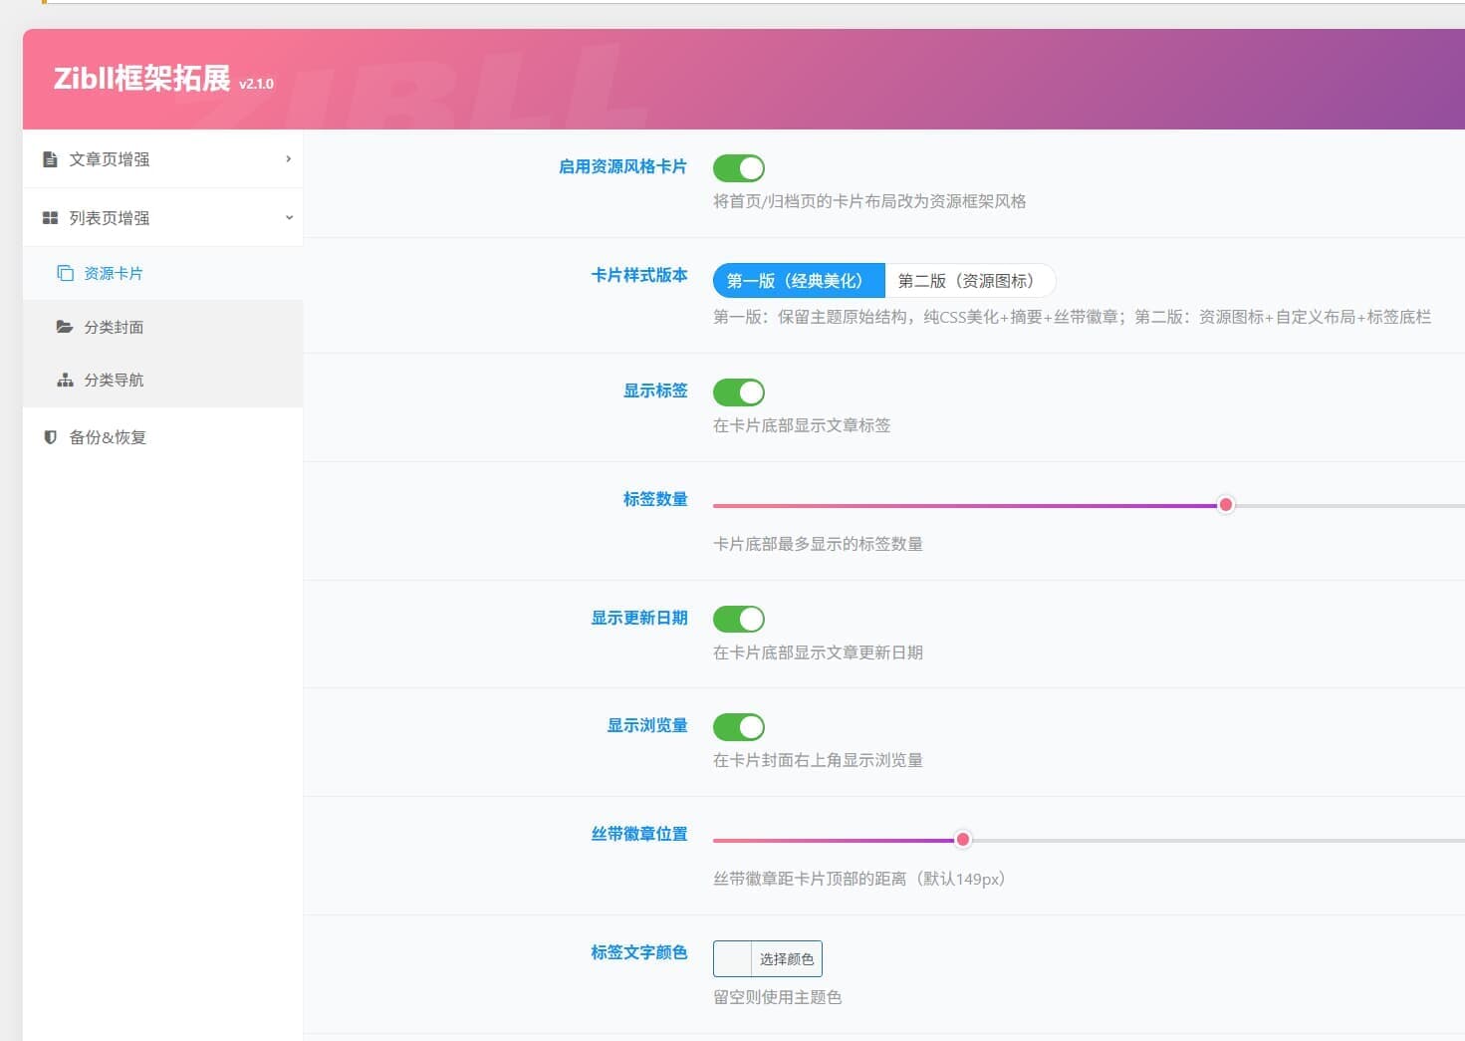Image resolution: width=1465 pixels, height=1041 pixels.
Task: Click the 列表页增强 grid icon
Action: (x=50, y=218)
